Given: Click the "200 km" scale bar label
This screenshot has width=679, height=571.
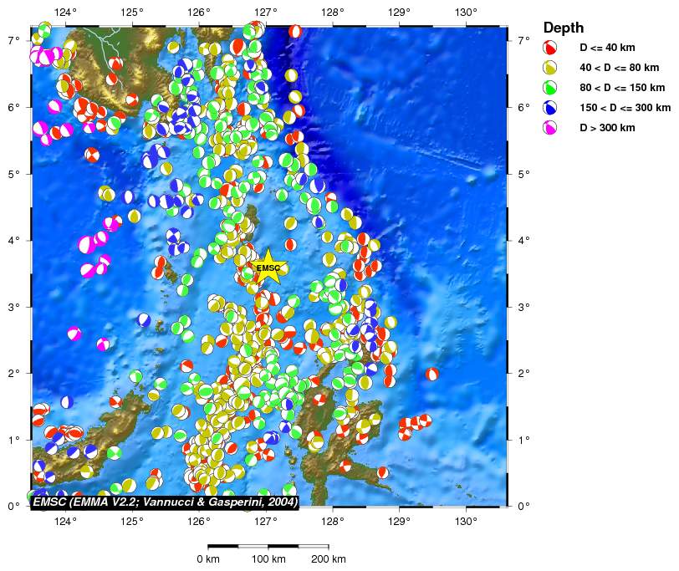Looking at the screenshot, I should click(328, 559).
